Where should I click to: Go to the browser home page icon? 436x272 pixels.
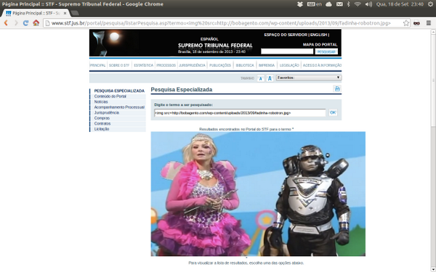pyautogui.click(x=36, y=23)
